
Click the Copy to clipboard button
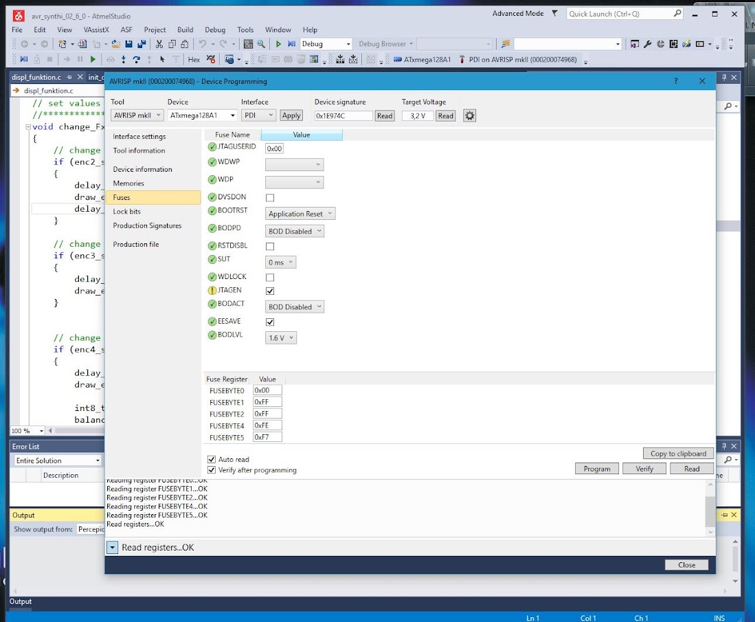(678, 454)
